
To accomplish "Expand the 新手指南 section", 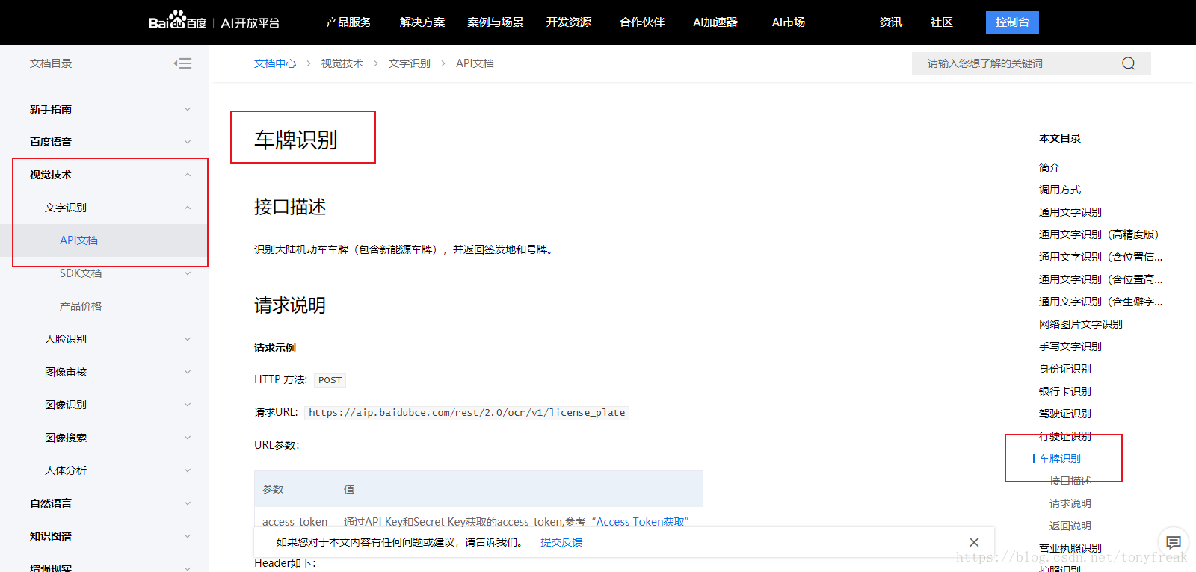I will tap(188, 109).
